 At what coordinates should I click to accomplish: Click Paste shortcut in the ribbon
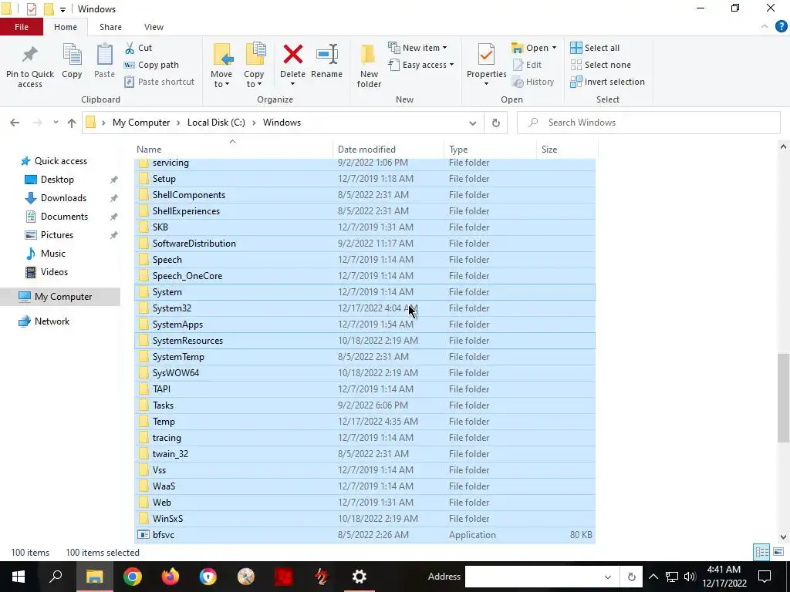click(159, 82)
